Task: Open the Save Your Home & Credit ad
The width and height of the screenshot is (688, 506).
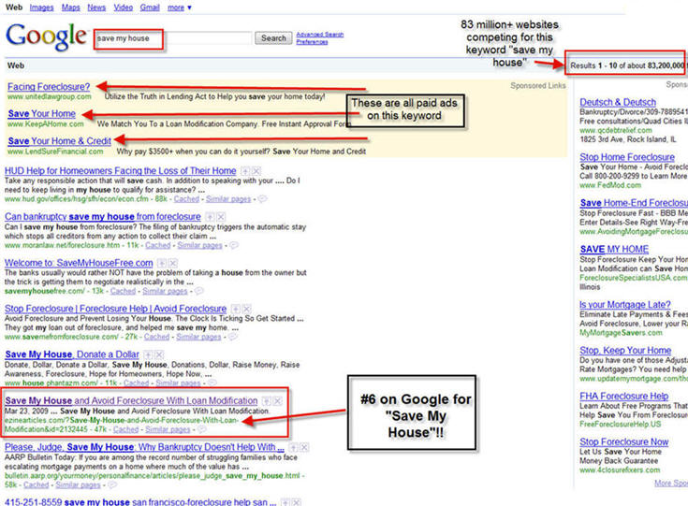Action: 59,141
